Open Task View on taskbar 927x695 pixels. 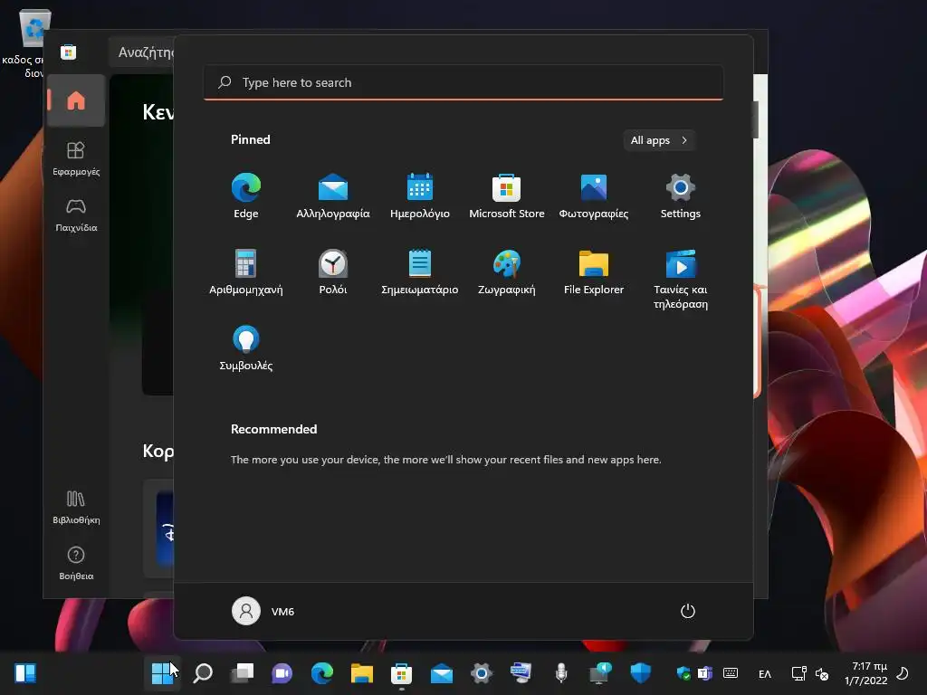click(243, 672)
